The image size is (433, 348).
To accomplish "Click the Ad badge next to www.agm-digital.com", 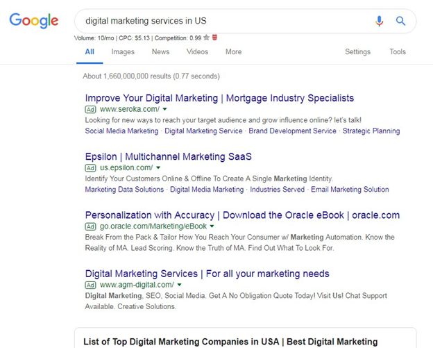I will click(x=90, y=285).
